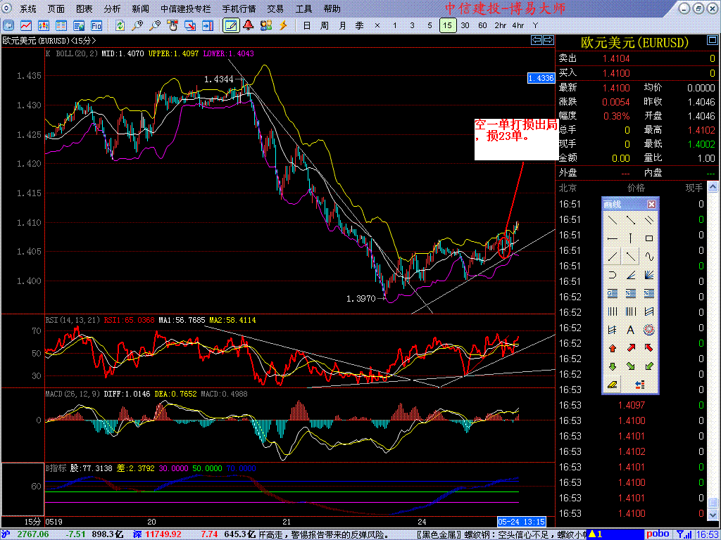721x540 pixels.
Task: Select the 4hr period button
Action: tap(518, 26)
